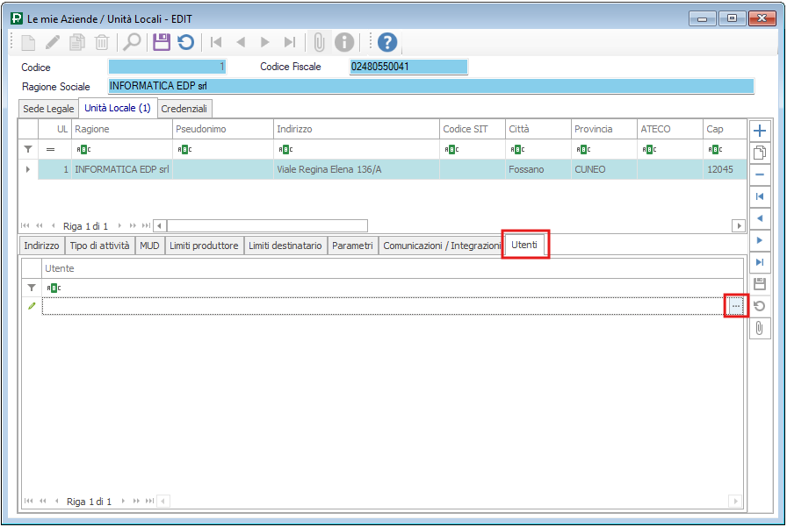The width and height of the screenshot is (787, 527).
Task: Click the minus remove row icon
Action: coord(760,174)
